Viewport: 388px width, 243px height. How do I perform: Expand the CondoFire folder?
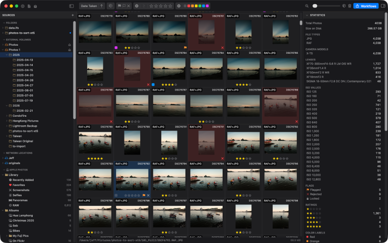click(x=7, y=116)
